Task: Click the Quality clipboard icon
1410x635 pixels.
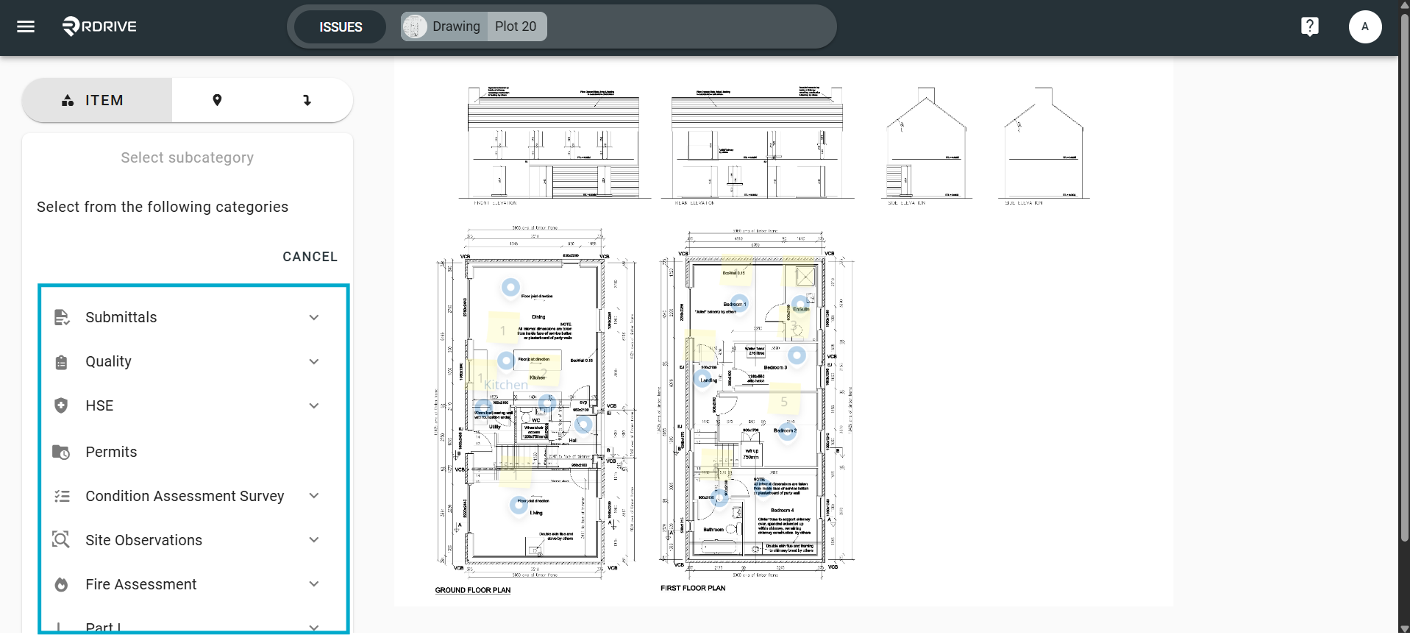Action: (x=62, y=362)
